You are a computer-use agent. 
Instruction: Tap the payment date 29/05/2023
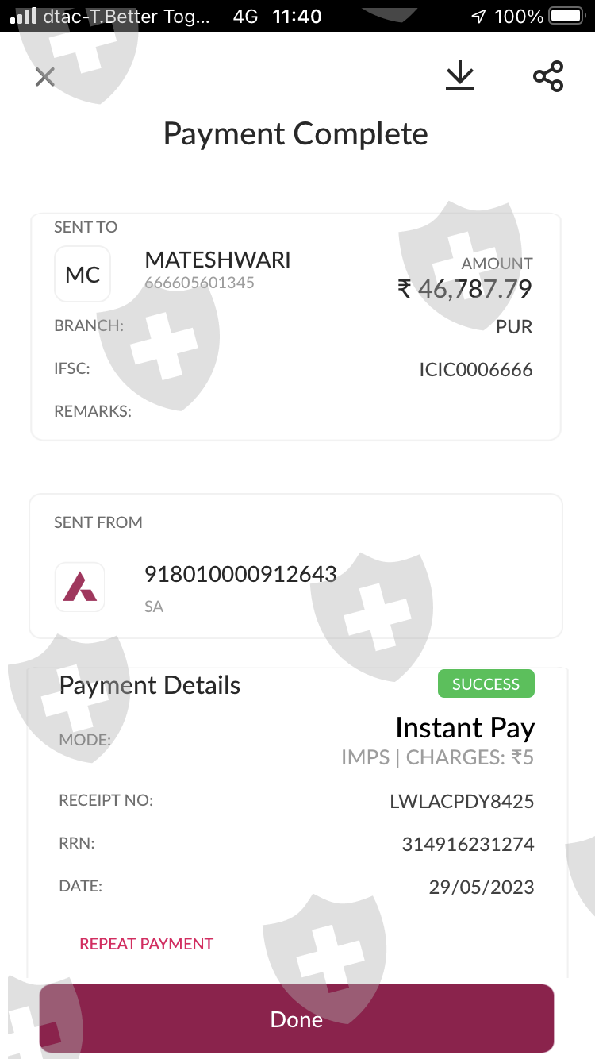(482, 888)
